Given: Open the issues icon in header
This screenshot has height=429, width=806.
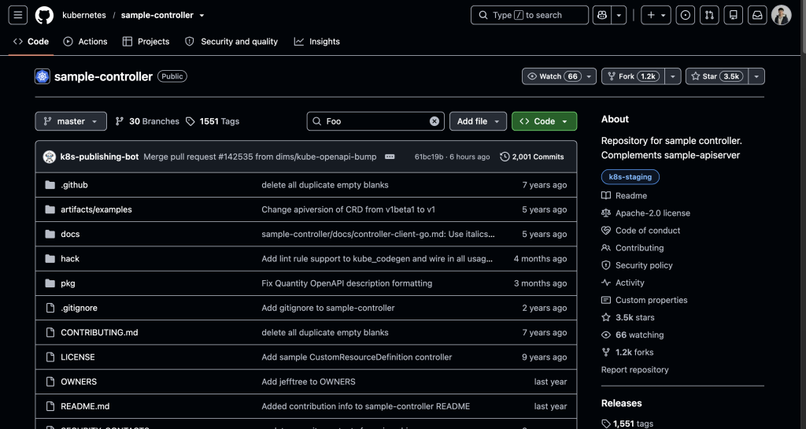Looking at the screenshot, I should pos(686,16).
